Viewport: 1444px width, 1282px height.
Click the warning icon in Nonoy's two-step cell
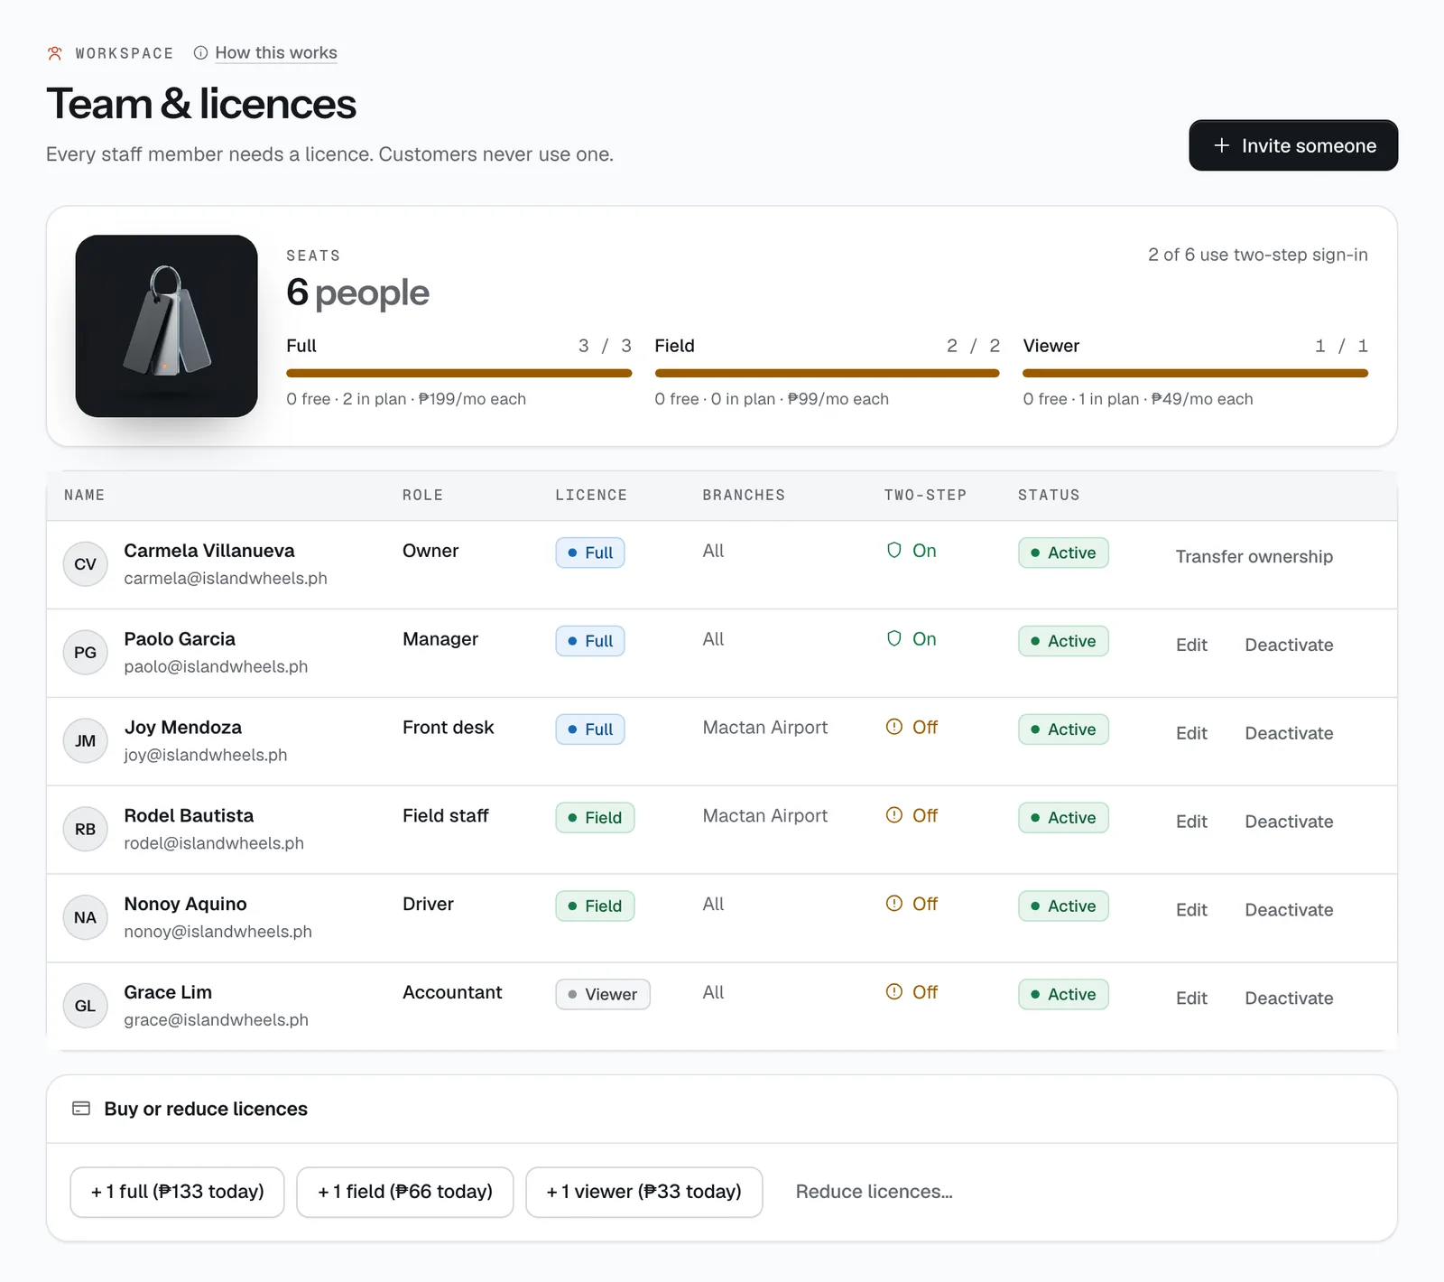(x=894, y=904)
